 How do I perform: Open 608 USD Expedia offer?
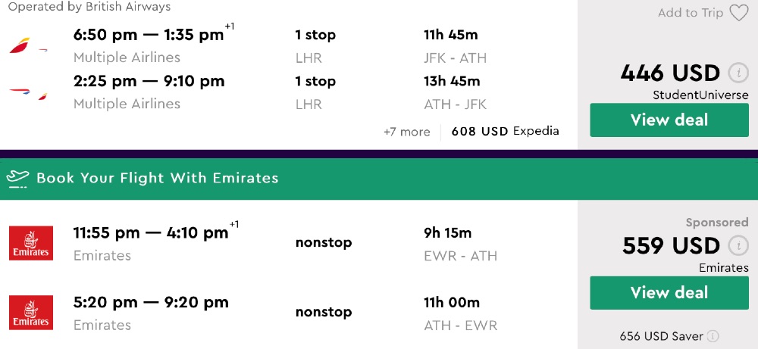tap(505, 131)
